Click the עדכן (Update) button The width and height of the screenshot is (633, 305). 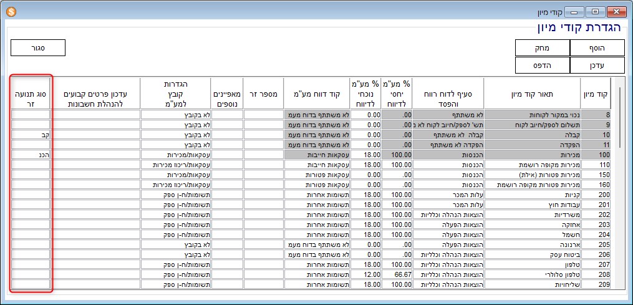pyautogui.click(x=597, y=65)
